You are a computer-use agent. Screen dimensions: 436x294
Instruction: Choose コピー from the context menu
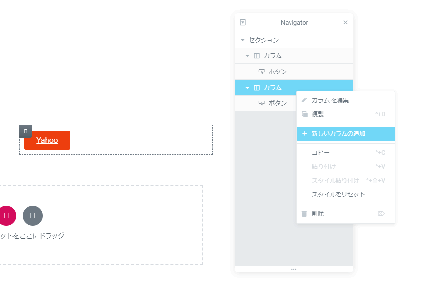click(x=320, y=153)
